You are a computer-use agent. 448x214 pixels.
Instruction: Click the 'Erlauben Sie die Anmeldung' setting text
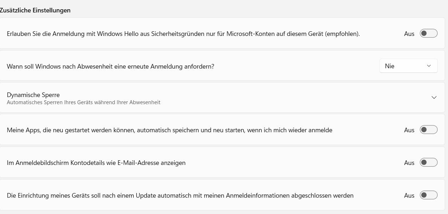183,34
